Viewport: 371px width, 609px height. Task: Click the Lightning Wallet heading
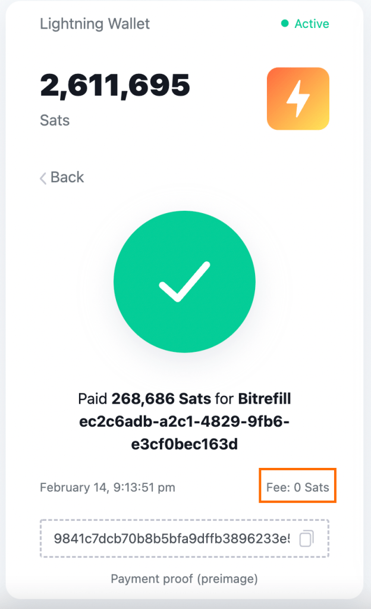95,24
